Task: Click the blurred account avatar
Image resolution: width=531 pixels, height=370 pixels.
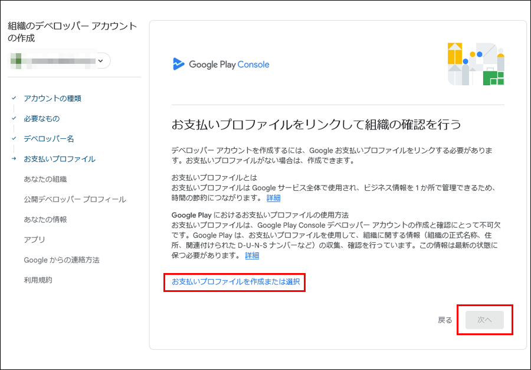Action: (16, 61)
